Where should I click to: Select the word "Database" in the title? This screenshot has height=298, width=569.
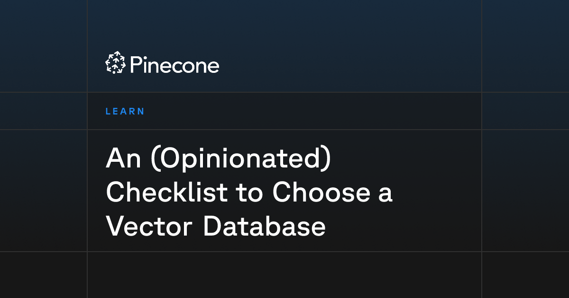point(264,227)
